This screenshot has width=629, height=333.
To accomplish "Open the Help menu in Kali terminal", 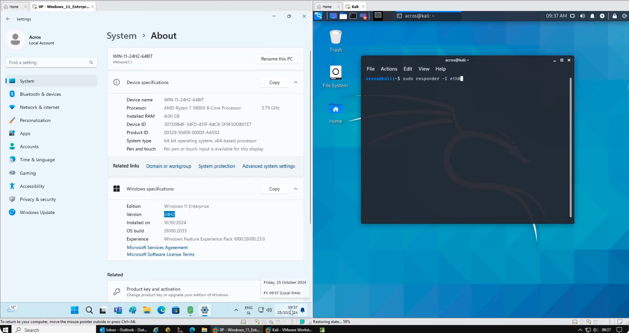I will point(440,69).
